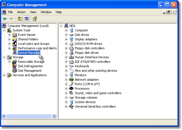Select the Keyboards label
182x130 pixels.
[x=82, y=66]
